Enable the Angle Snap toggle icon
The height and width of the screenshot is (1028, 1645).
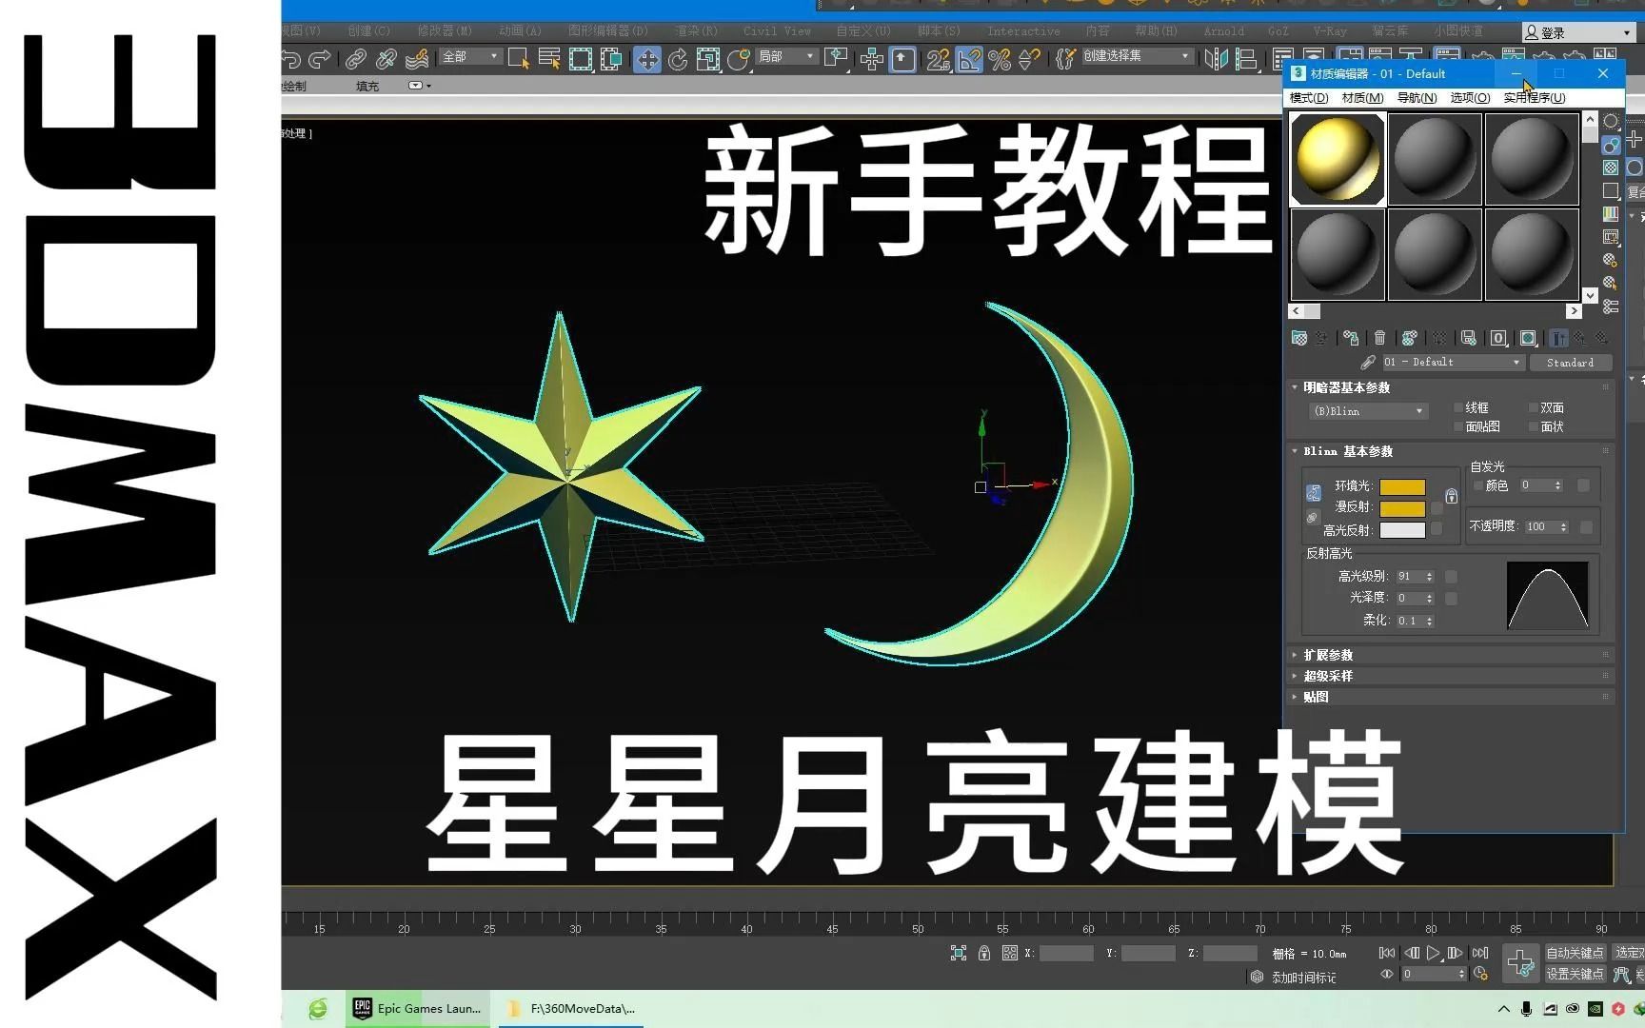click(x=969, y=59)
